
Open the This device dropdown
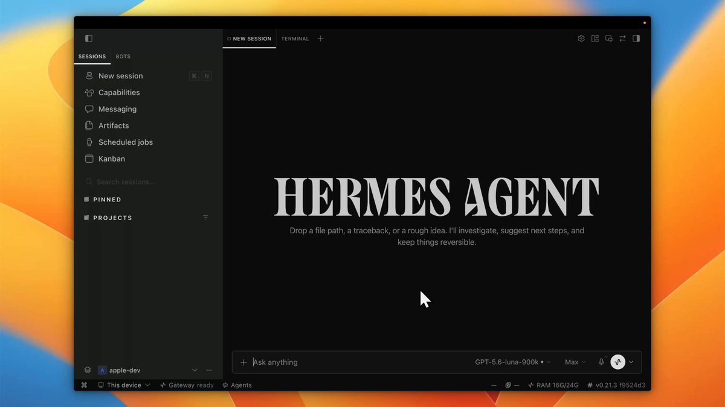point(124,385)
